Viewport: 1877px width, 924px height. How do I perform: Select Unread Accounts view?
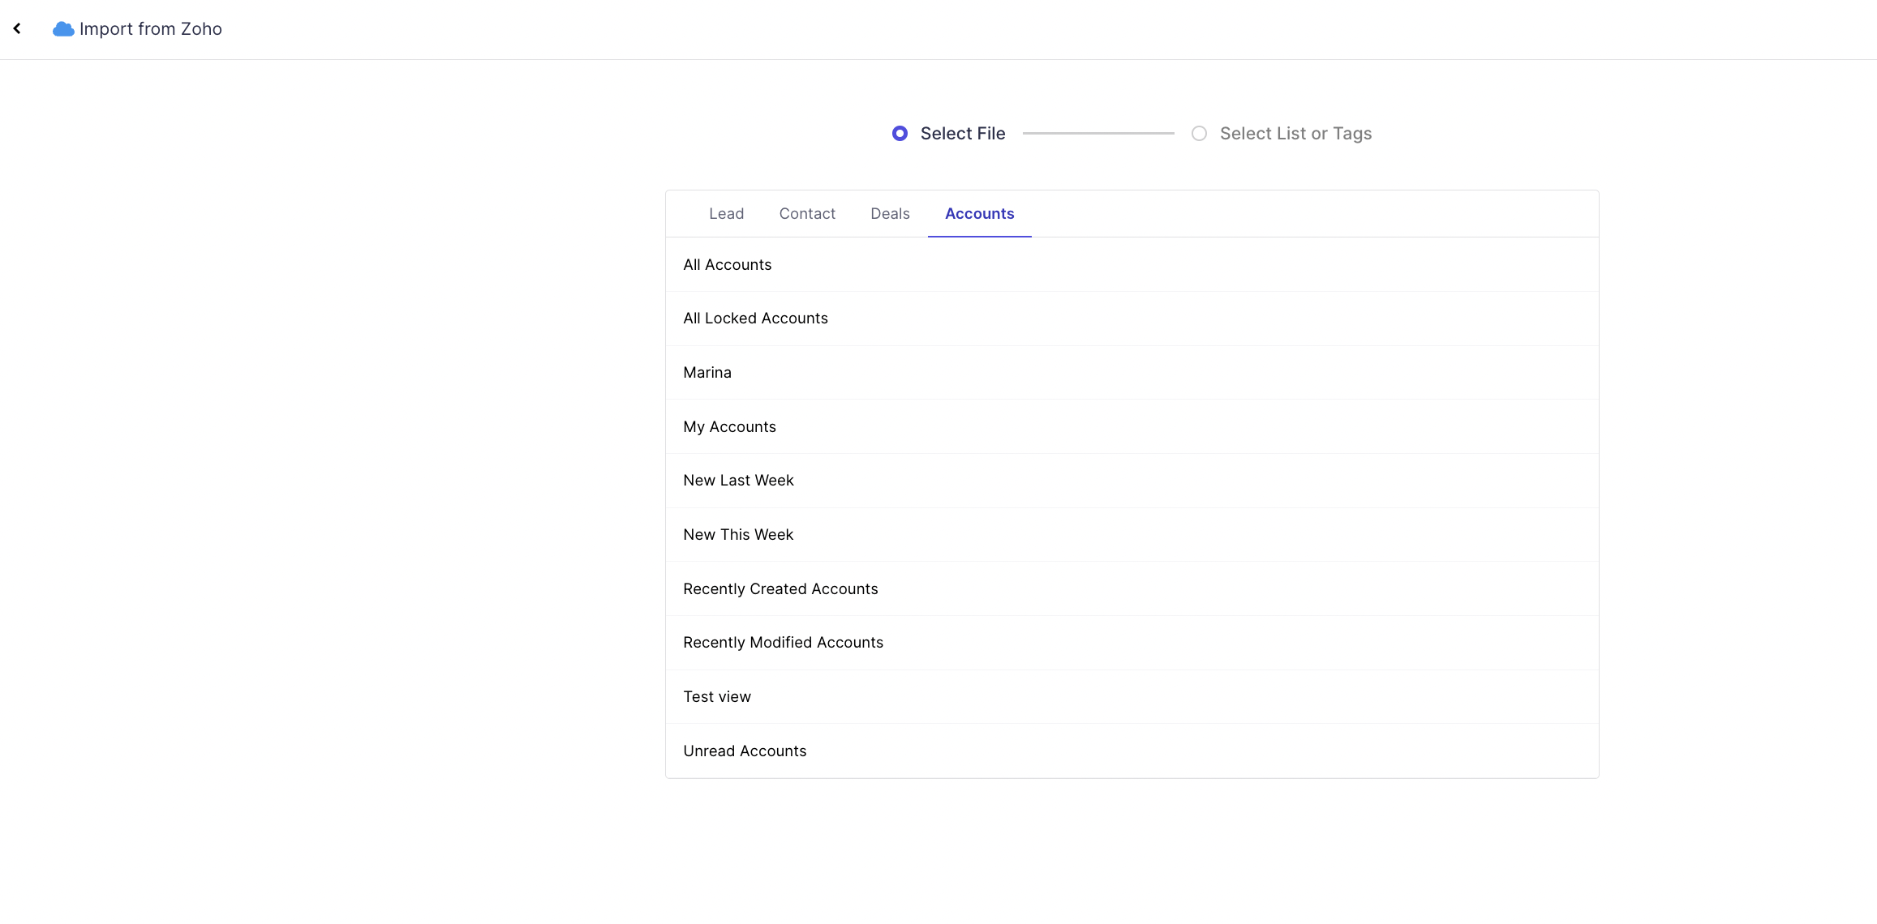point(745,751)
